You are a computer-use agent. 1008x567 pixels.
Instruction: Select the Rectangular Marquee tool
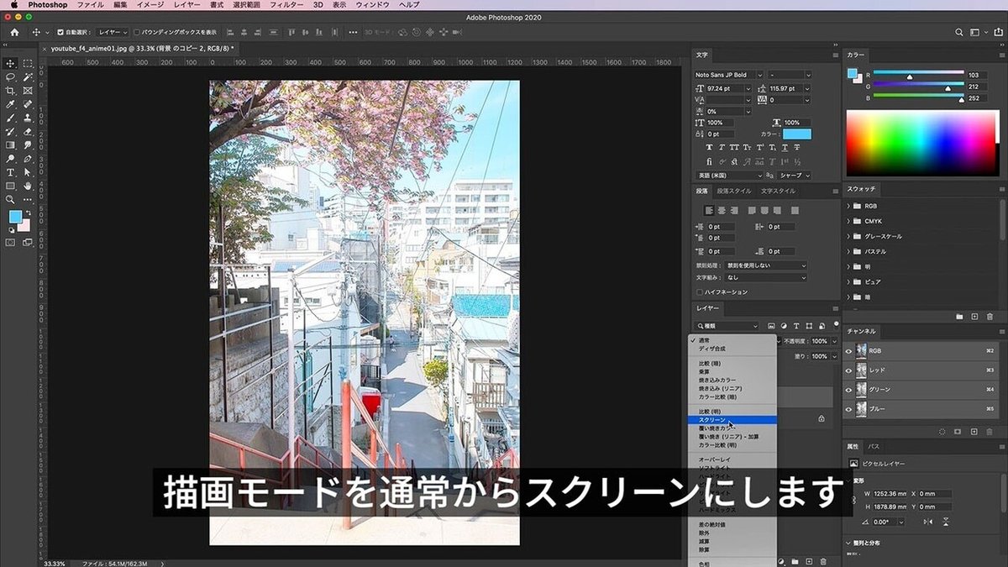point(28,63)
